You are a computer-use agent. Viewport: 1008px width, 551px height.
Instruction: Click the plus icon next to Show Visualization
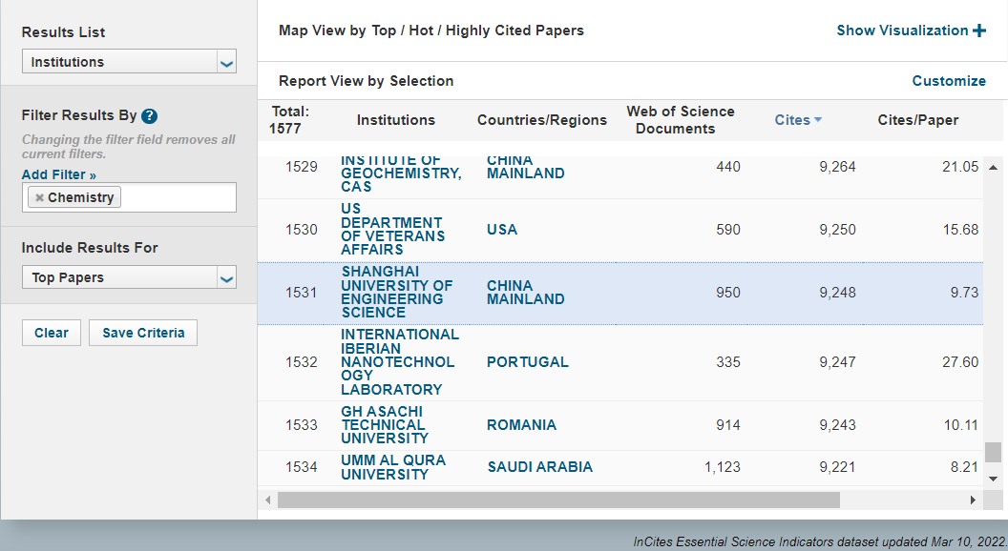[979, 31]
